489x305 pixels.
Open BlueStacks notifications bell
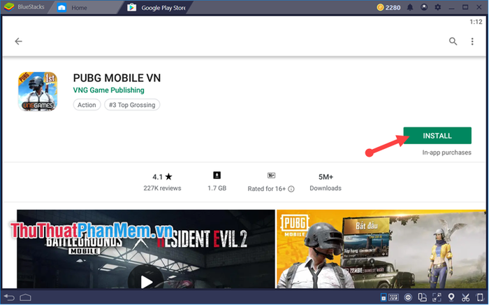coord(410,7)
